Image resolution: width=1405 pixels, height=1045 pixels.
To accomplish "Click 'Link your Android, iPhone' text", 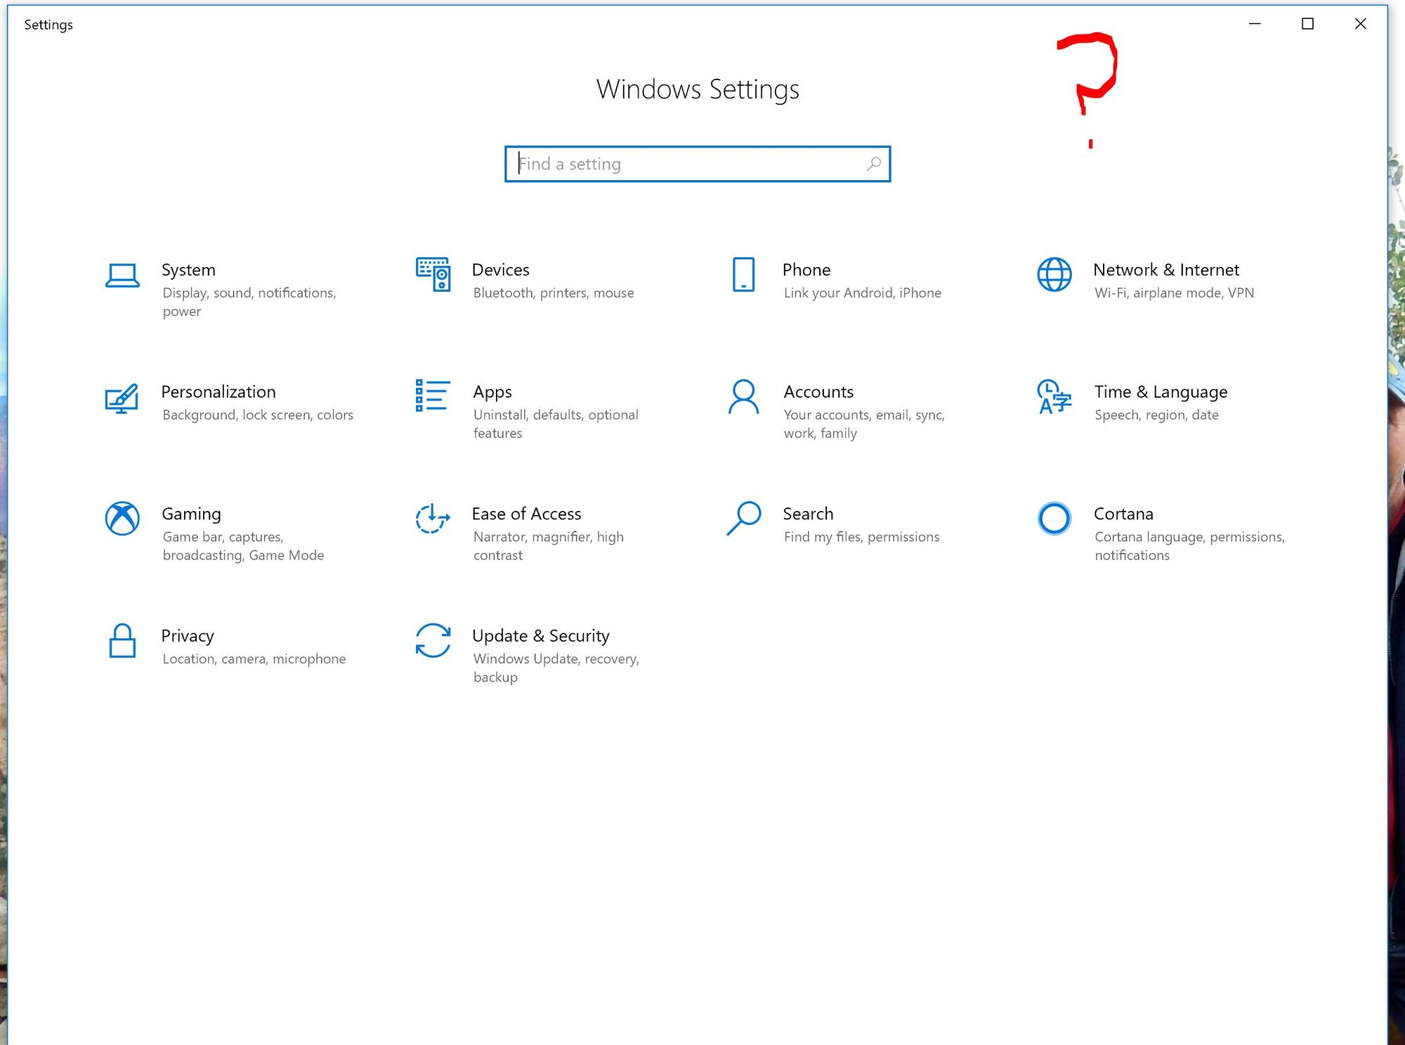I will (863, 293).
